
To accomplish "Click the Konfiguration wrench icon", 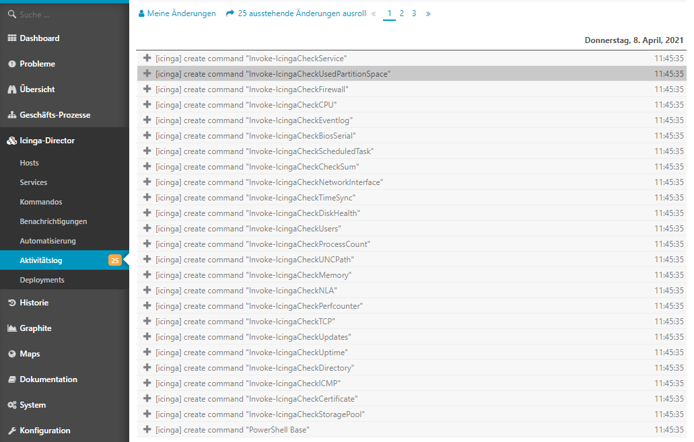I will [x=11, y=431].
